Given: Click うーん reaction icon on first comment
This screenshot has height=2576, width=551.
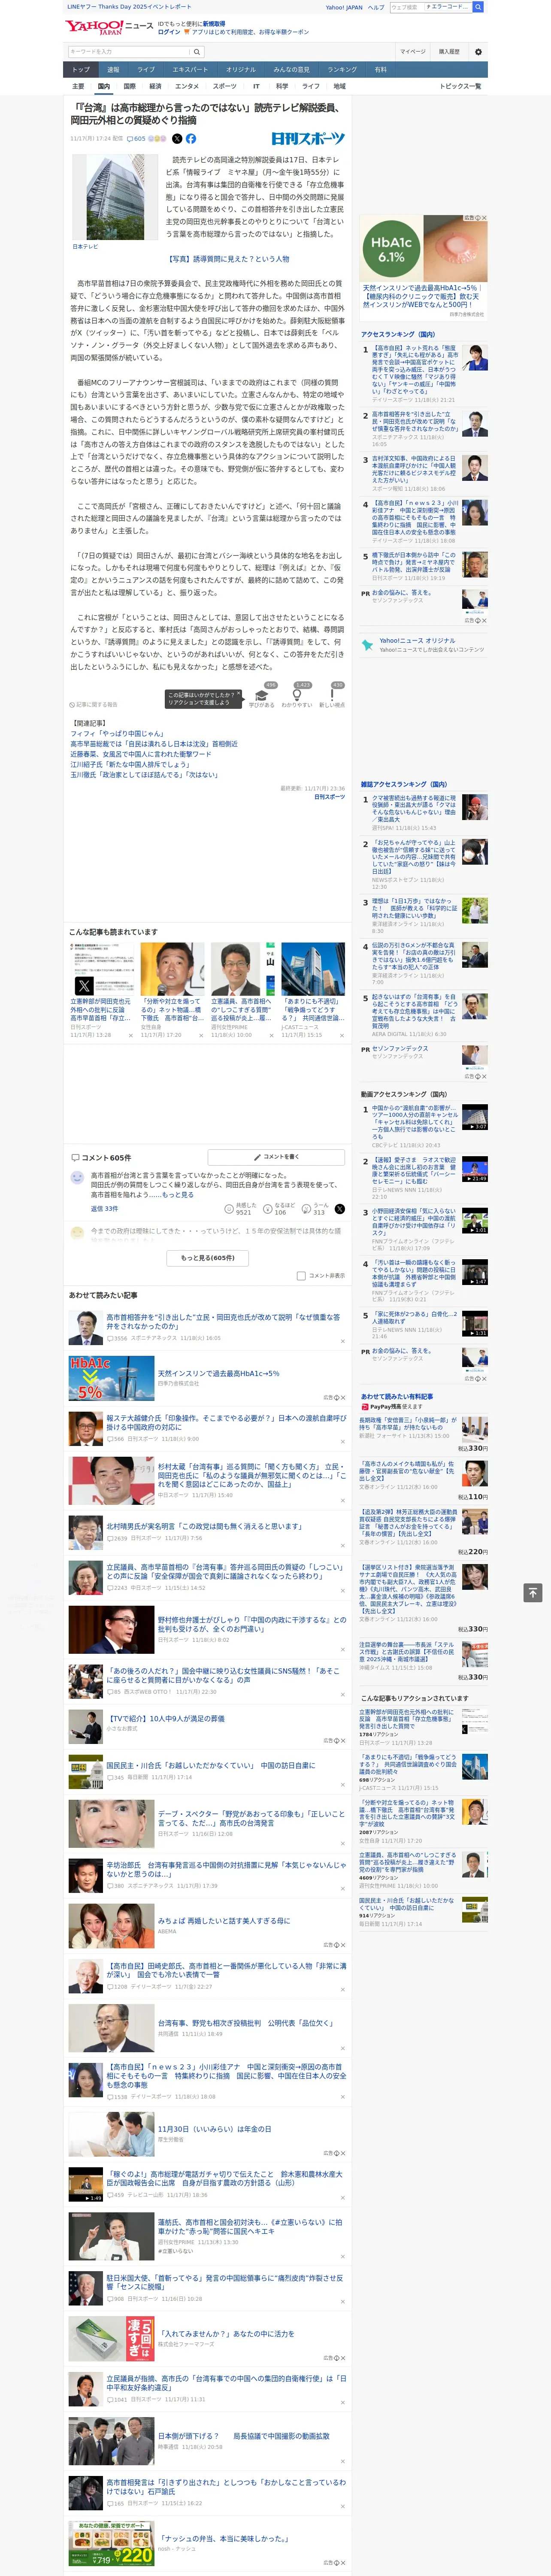Looking at the screenshot, I should 306,1209.
